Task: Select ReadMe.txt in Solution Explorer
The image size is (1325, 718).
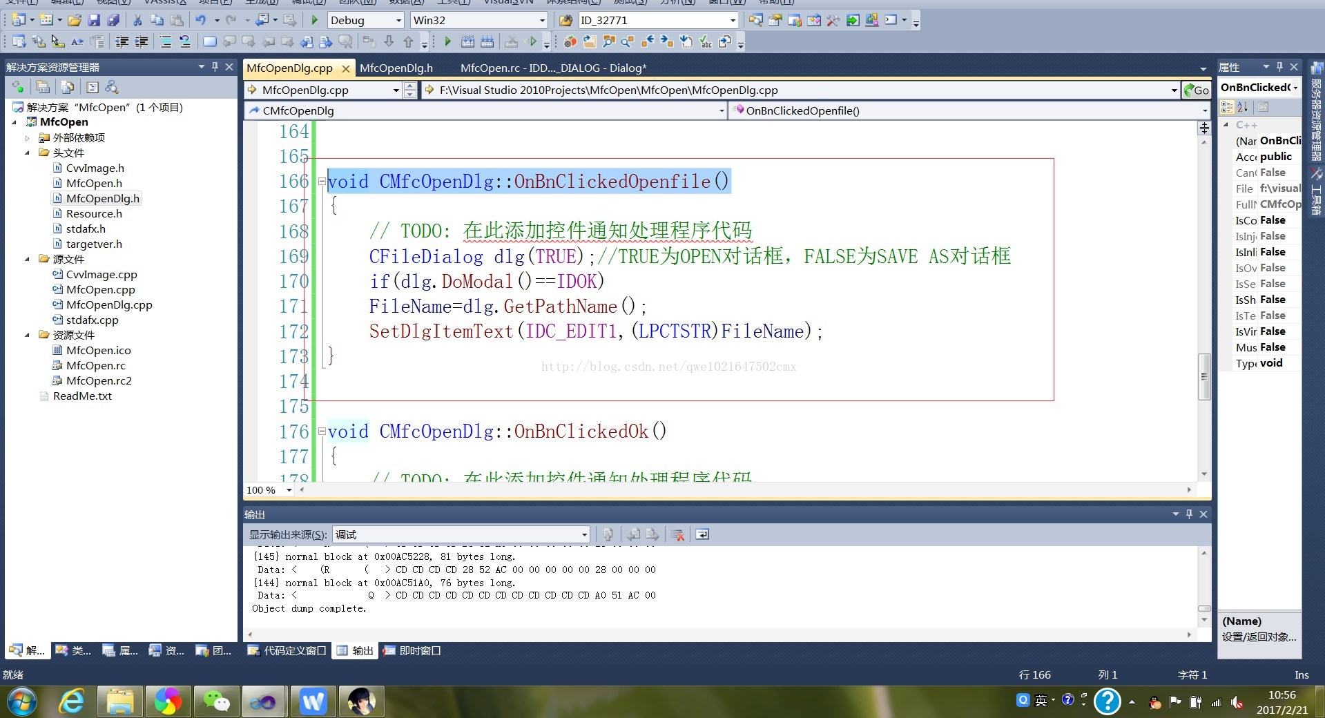Action: click(x=82, y=396)
